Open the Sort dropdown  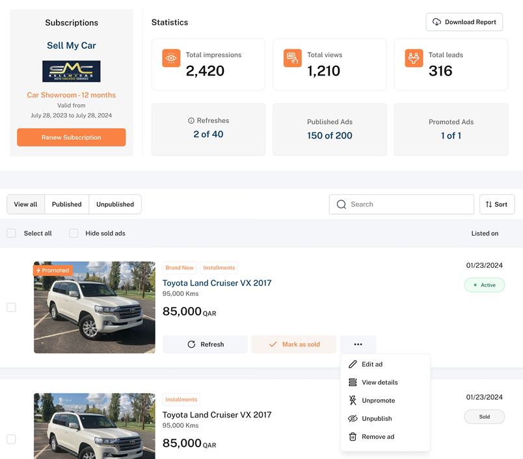pos(497,204)
